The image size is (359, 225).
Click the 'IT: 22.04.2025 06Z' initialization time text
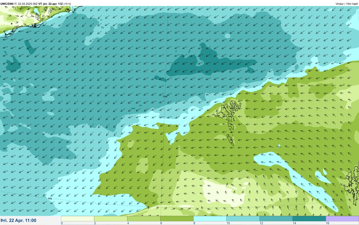26,4
